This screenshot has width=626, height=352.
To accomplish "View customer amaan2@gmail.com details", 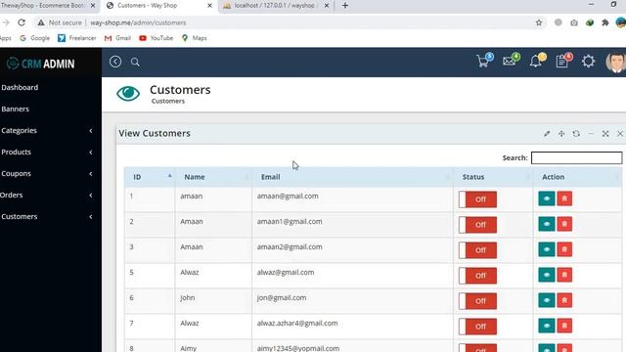I will point(547,249).
